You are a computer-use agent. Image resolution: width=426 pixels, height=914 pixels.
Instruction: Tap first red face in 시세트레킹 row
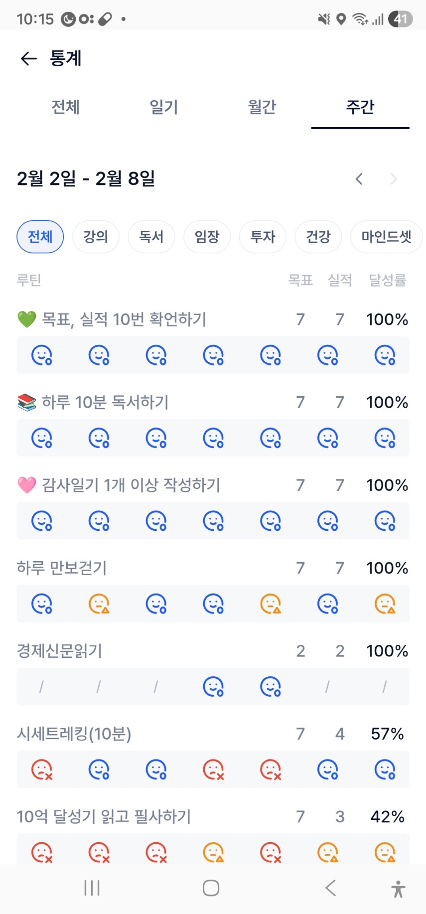(42, 769)
